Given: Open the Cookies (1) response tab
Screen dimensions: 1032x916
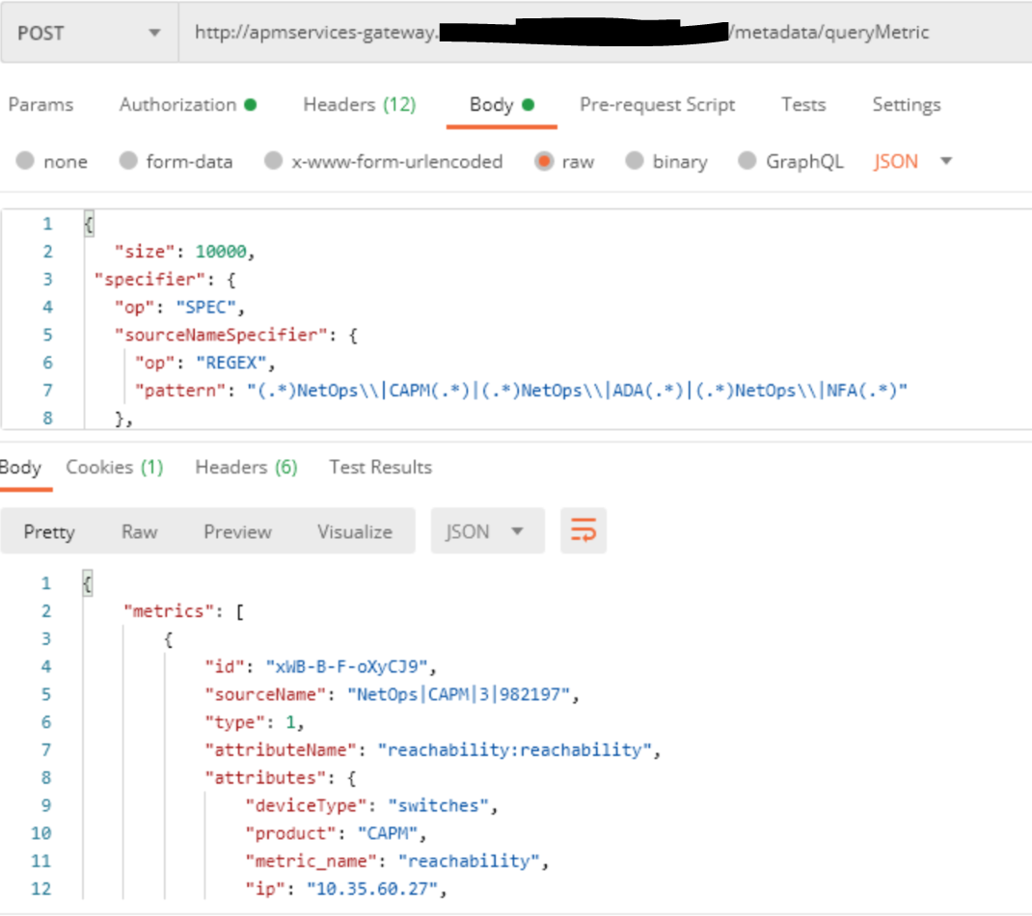Looking at the screenshot, I should (x=115, y=468).
